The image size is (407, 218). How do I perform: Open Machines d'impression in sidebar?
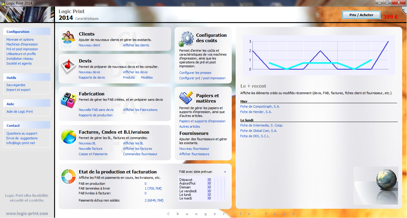point(22,44)
